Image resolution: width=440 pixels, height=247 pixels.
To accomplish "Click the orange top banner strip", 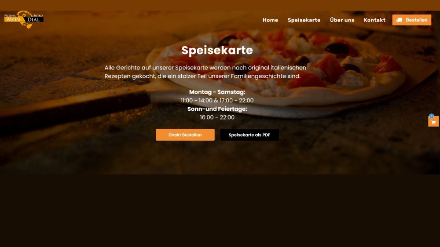I will 220,5.
